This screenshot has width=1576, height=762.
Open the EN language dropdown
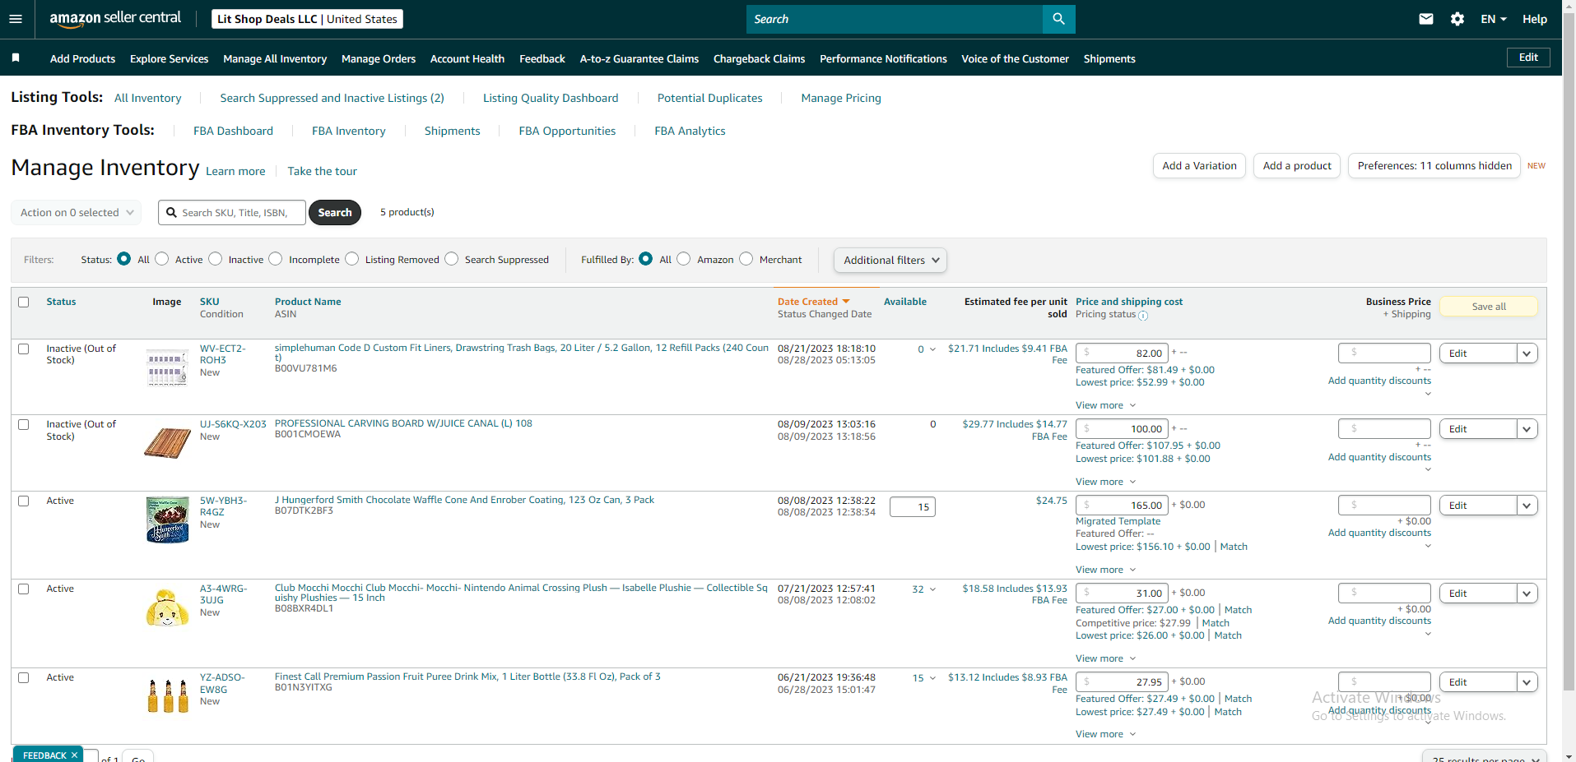pos(1494,19)
